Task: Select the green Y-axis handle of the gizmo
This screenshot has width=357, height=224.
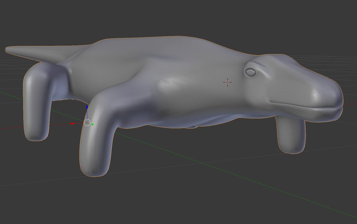Action: pos(93,124)
